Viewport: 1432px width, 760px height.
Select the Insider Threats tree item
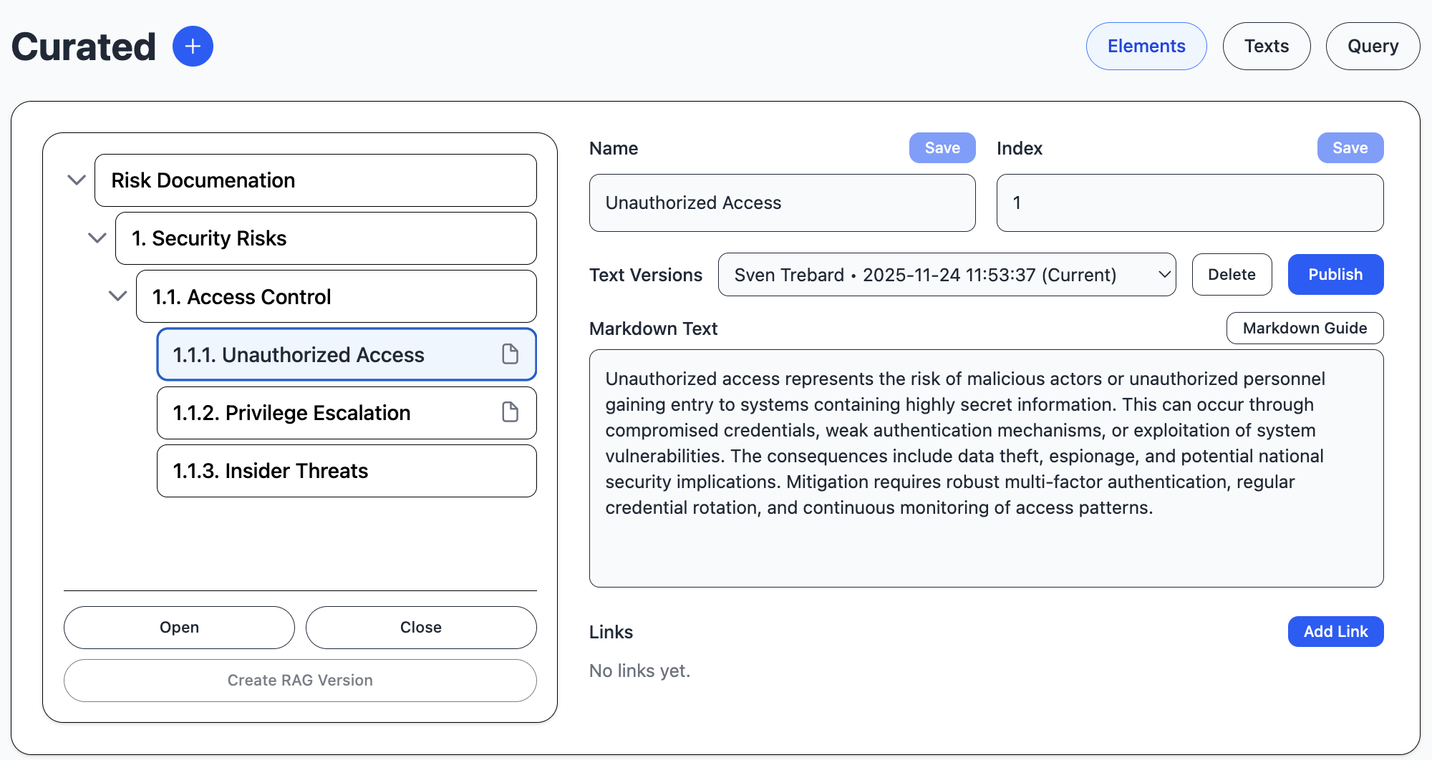tap(347, 471)
